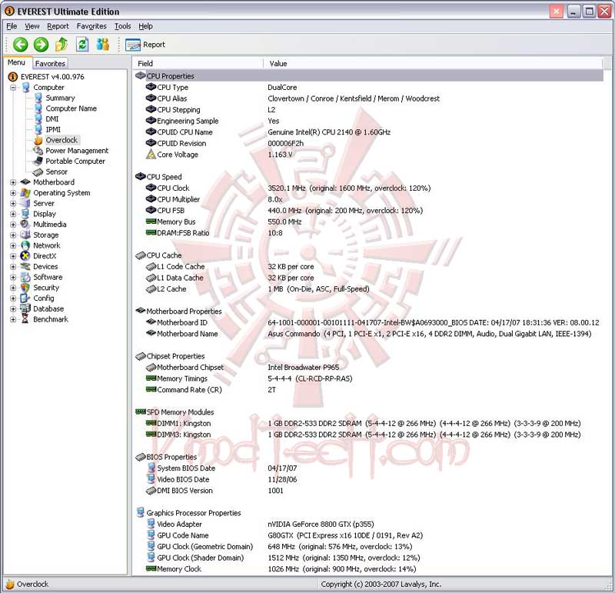
Task: Click the Network globe icon
Action: pos(25,245)
